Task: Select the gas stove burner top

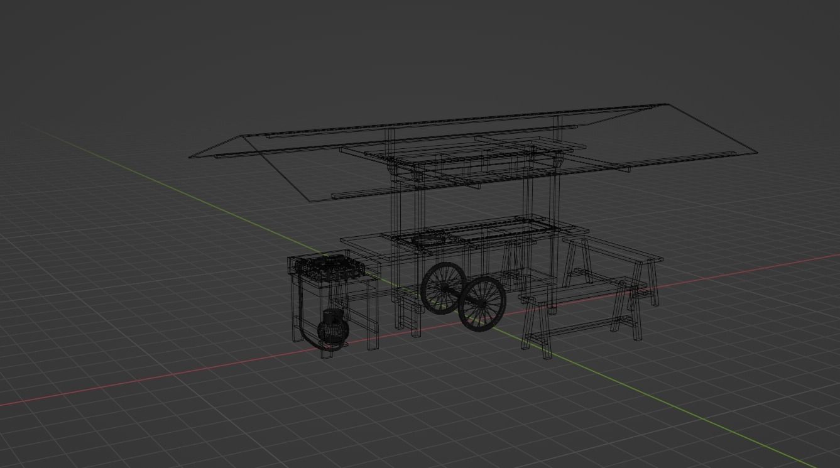Action: (x=329, y=267)
